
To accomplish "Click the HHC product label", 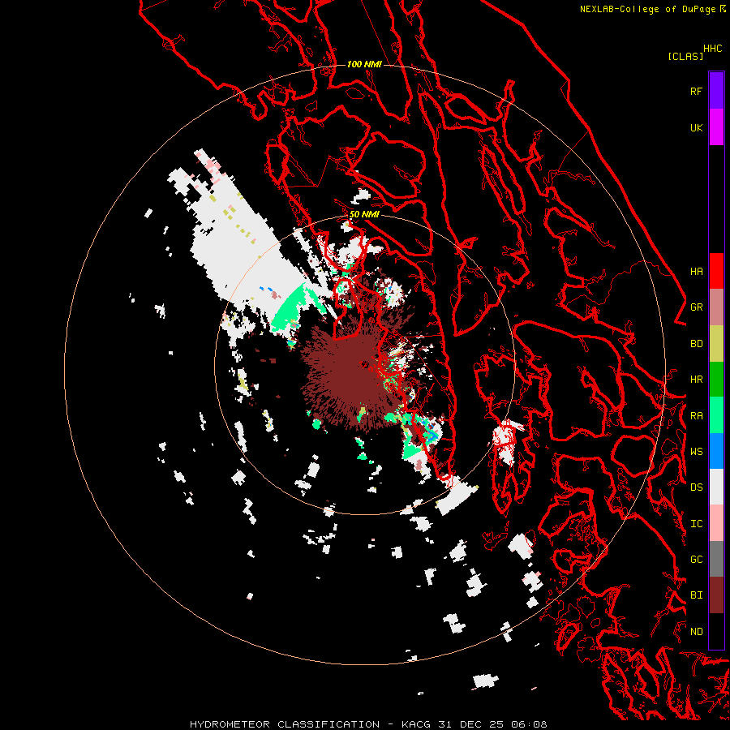I will click(x=712, y=49).
